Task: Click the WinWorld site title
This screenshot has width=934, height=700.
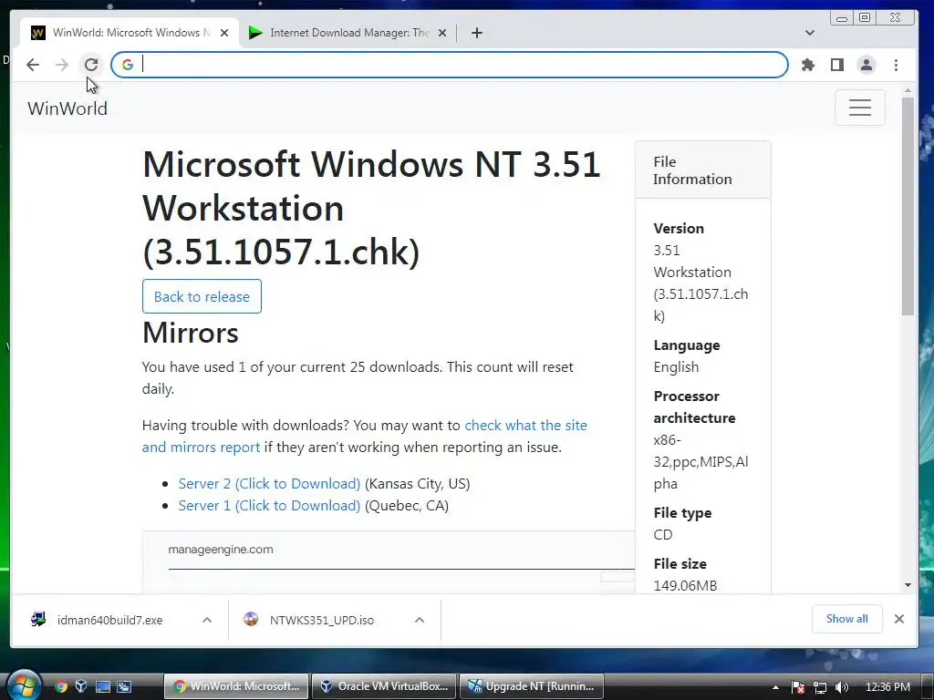Action: pyautogui.click(x=67, y=108)
